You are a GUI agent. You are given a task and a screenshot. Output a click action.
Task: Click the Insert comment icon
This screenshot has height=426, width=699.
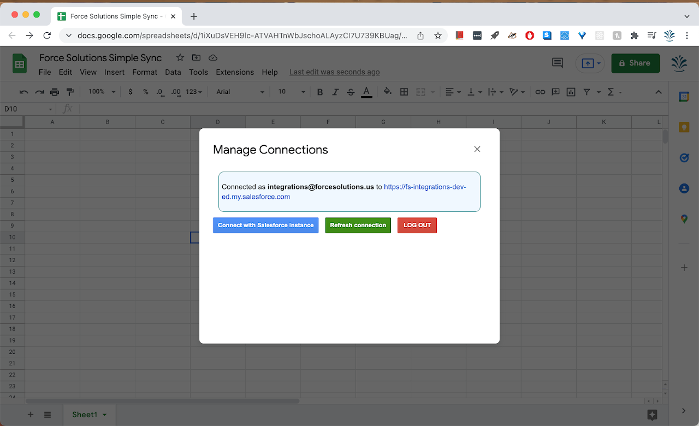pyautogui.click(x=555, y=92)
